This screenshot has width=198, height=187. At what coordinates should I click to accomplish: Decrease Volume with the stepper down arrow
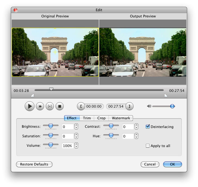pyautogui.click(x=76, y=147)
